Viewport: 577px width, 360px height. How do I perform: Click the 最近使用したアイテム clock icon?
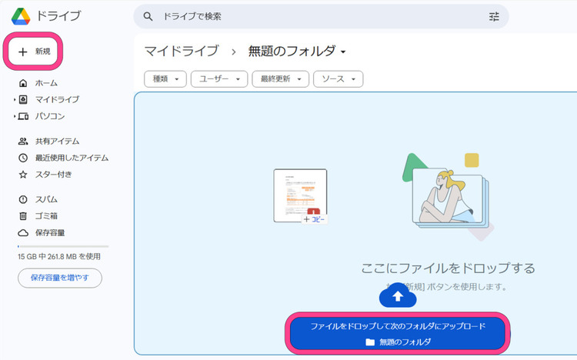(x=23, y=158)
